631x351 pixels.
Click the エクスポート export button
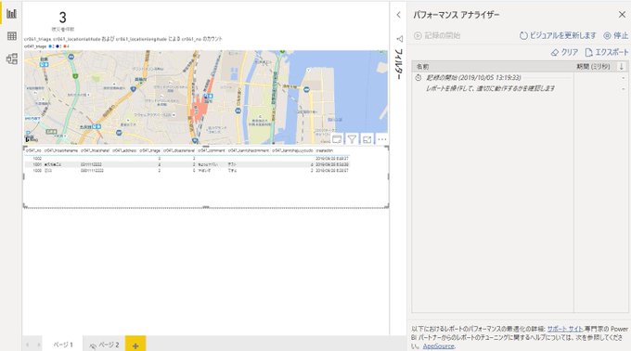pos(607,52)
